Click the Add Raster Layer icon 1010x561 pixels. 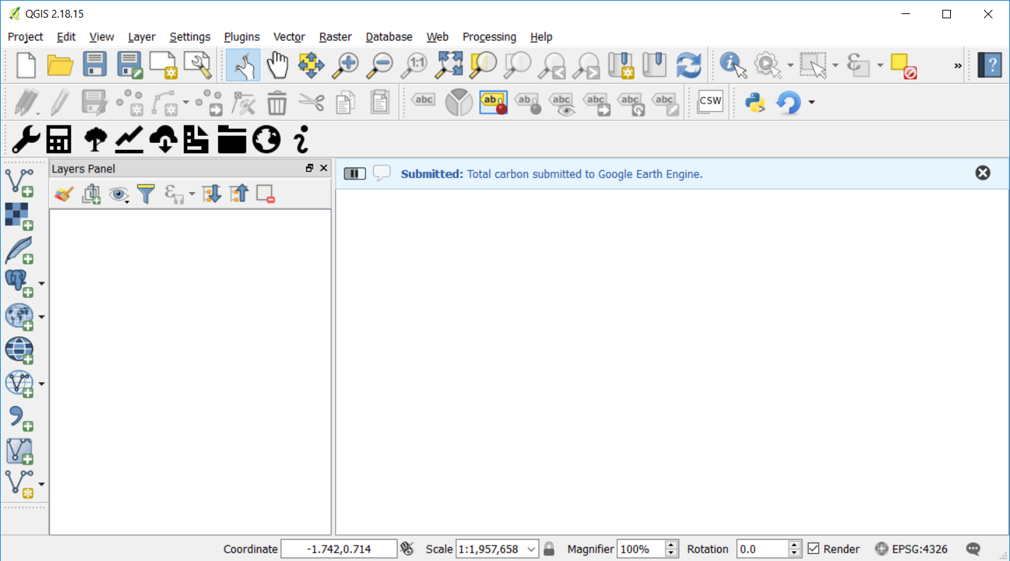tap(19, 215)
